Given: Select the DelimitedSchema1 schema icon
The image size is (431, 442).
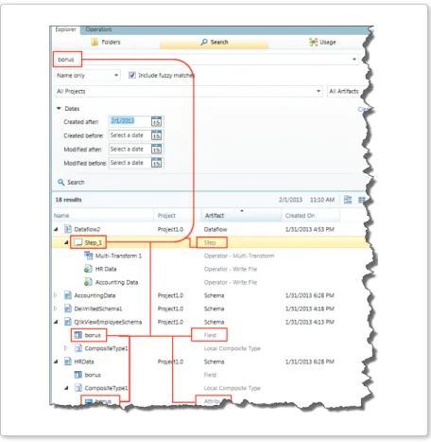Looking at the screenshot, I should point(67,309).
